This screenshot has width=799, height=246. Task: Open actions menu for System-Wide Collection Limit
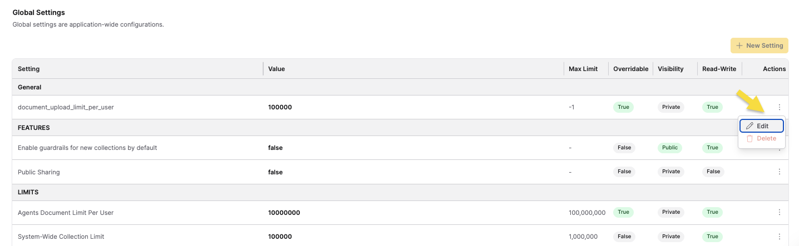click(x=779, y=237)
